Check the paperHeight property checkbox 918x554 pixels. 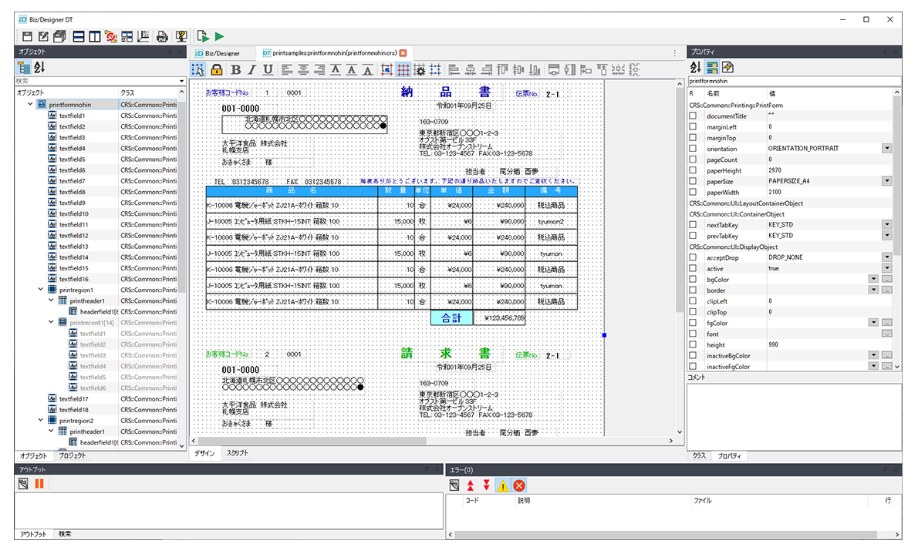693,170
